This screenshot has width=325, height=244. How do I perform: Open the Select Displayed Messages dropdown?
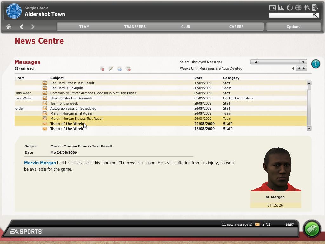[x=278, y=62]
